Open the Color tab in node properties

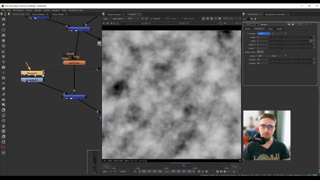[x=270, y=29]
